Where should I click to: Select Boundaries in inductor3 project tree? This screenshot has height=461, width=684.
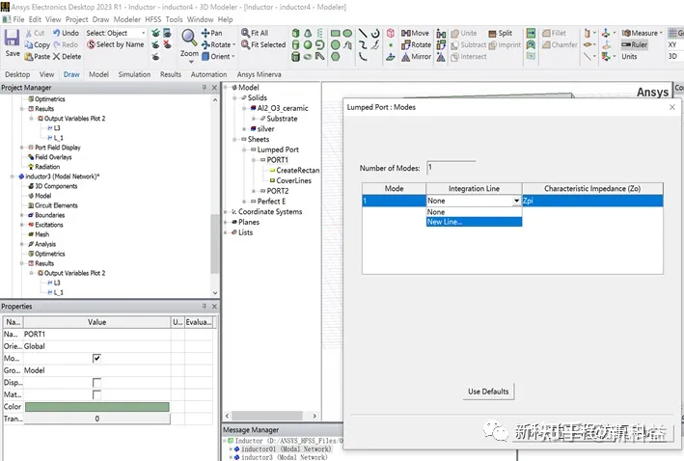(x=50, y=215)
